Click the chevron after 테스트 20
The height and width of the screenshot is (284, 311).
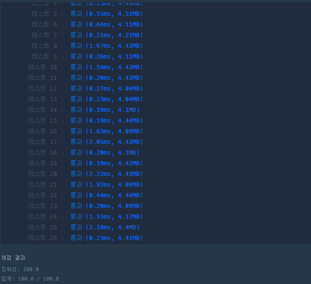[x=62, y=174]
